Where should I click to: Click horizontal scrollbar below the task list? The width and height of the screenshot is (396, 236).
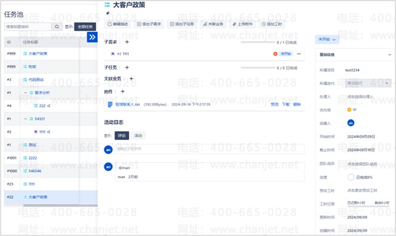60,205
